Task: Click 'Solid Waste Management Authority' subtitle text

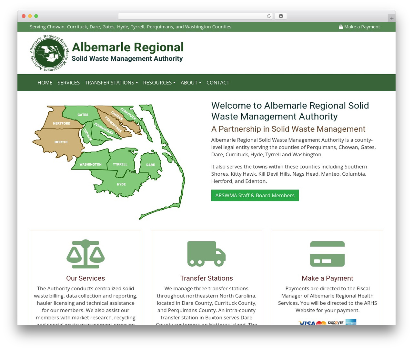Action: click(127, 58)
